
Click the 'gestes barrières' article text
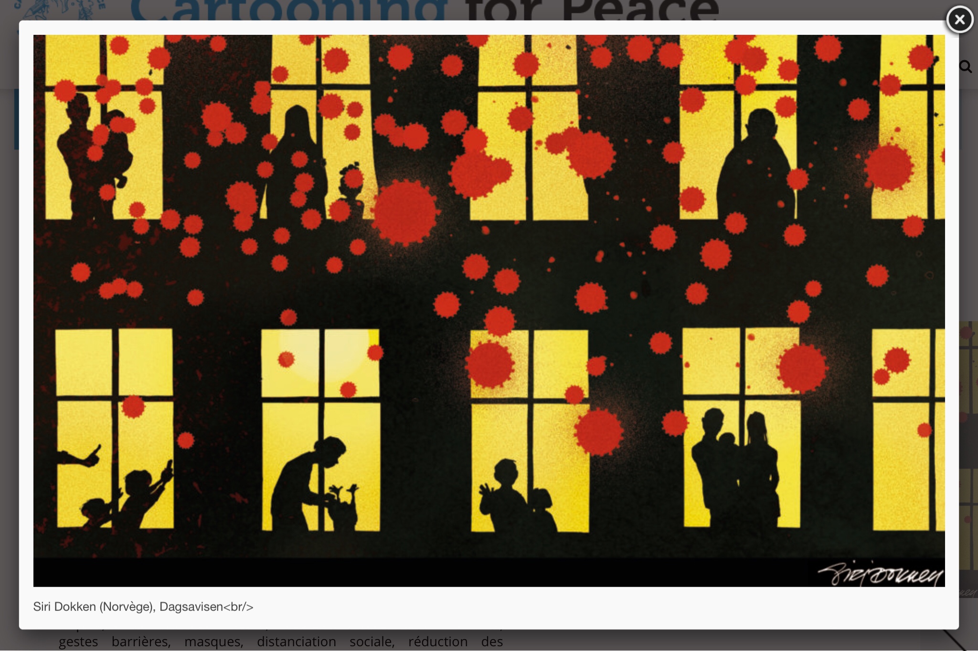[115, 641]
